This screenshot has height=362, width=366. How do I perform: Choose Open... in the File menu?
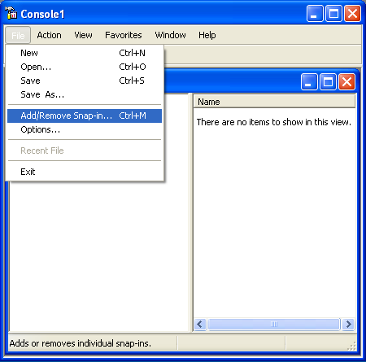tap(85, 67)
